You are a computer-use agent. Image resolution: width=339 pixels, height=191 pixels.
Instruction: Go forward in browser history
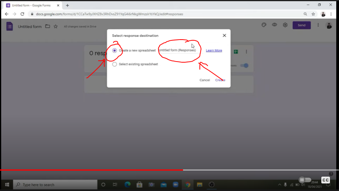[x=15, y=14]
